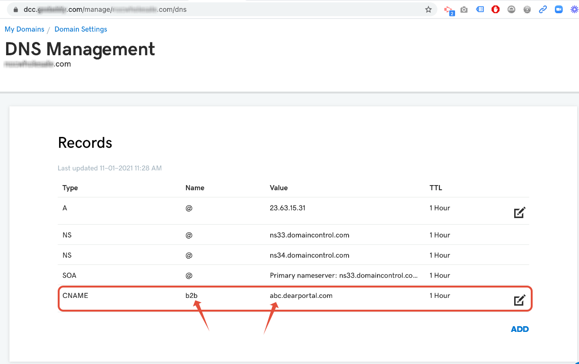Select the abc.dearportal.com CNAME value
The height and width of the screenshot is (364, 579).
click(x=301, y=296)
